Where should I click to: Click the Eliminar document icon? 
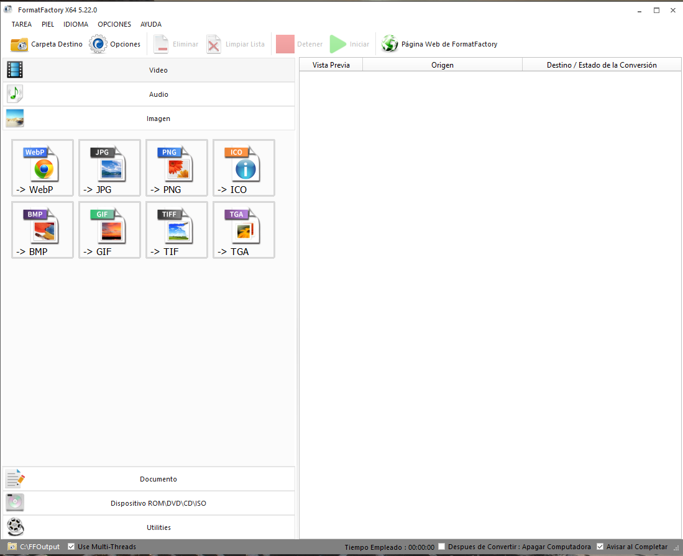pyautogui.click(x=161, y=44)
